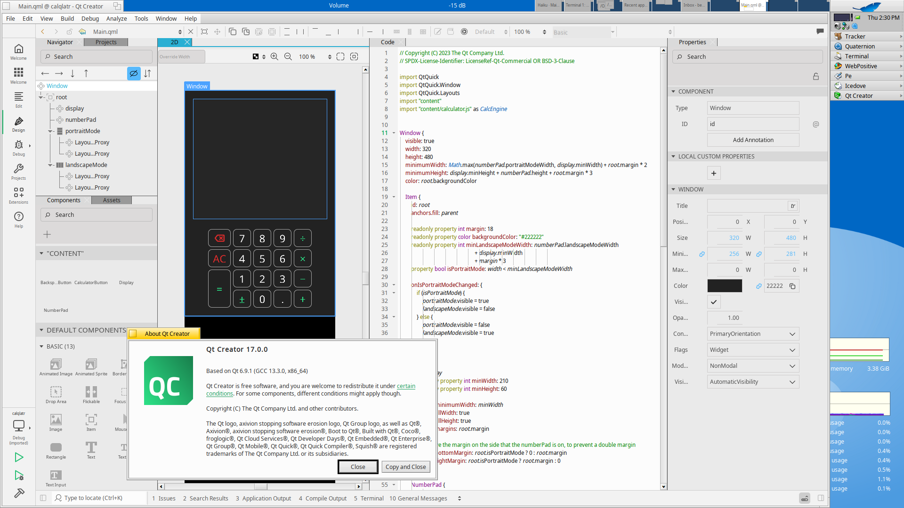Move selected item up in Navigator
Viewport: 904px width, 508px height.
(86, 73)
